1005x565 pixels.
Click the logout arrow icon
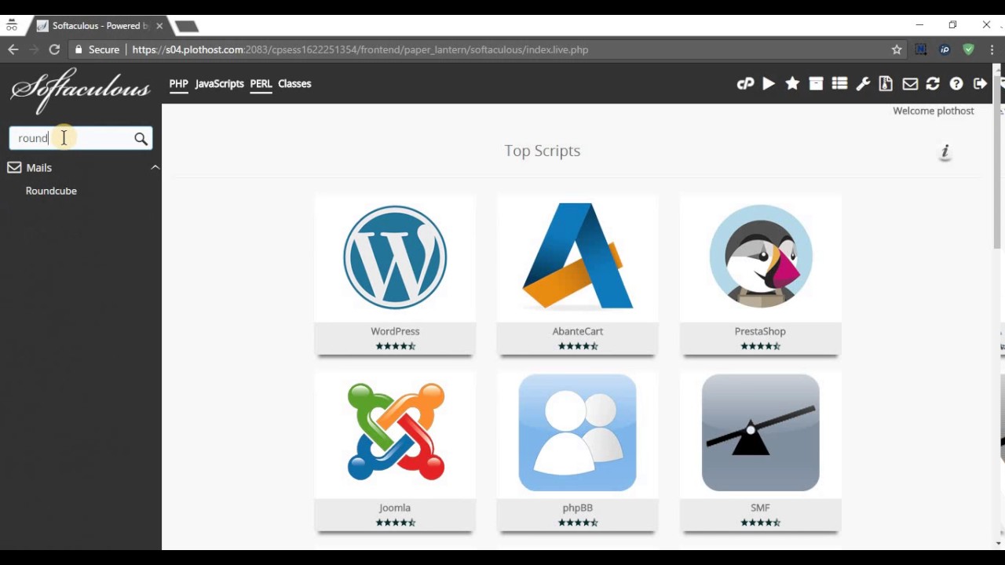tap(980, 84)
